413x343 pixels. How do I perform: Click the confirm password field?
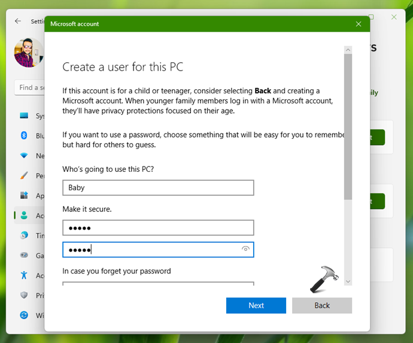(158, 250)
